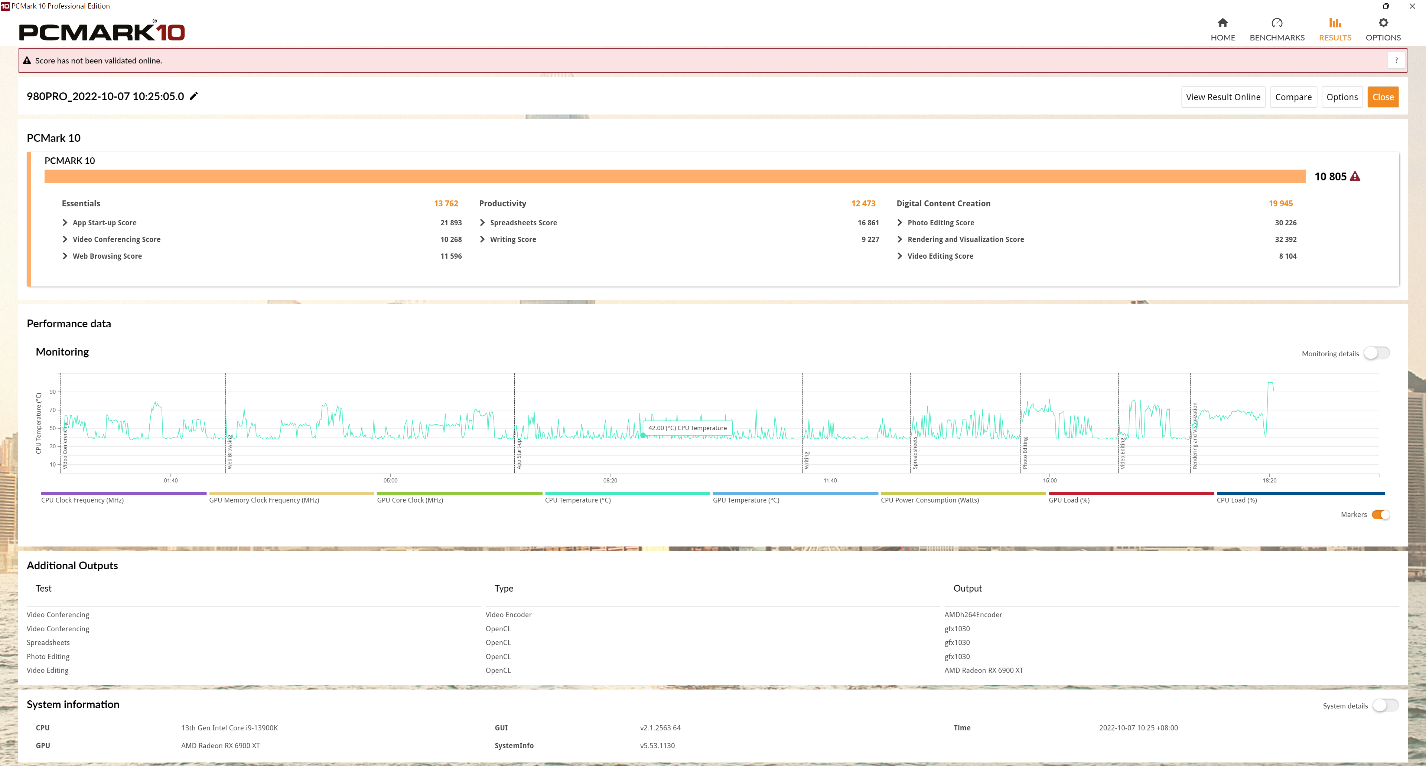Click the Compare button
The image size is (1426, 766).
click(1293, 97)
